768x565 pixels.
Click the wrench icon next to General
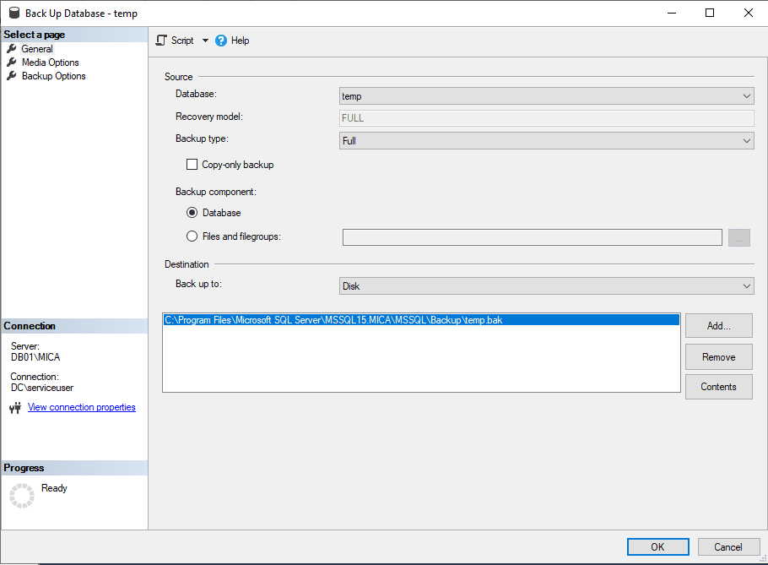pos(12,49)
